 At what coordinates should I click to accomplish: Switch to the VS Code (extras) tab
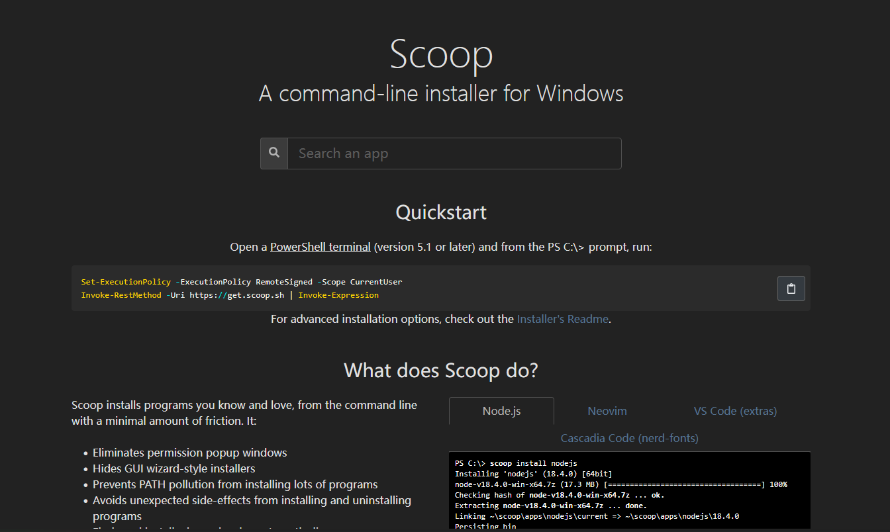[735, 411]
